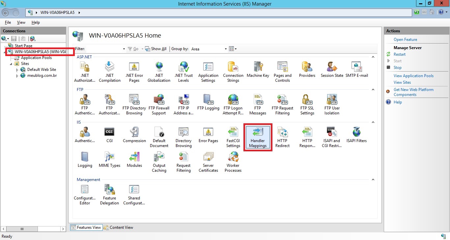
Task: Open FTP Messages feature
Action: tap(258, 105)
